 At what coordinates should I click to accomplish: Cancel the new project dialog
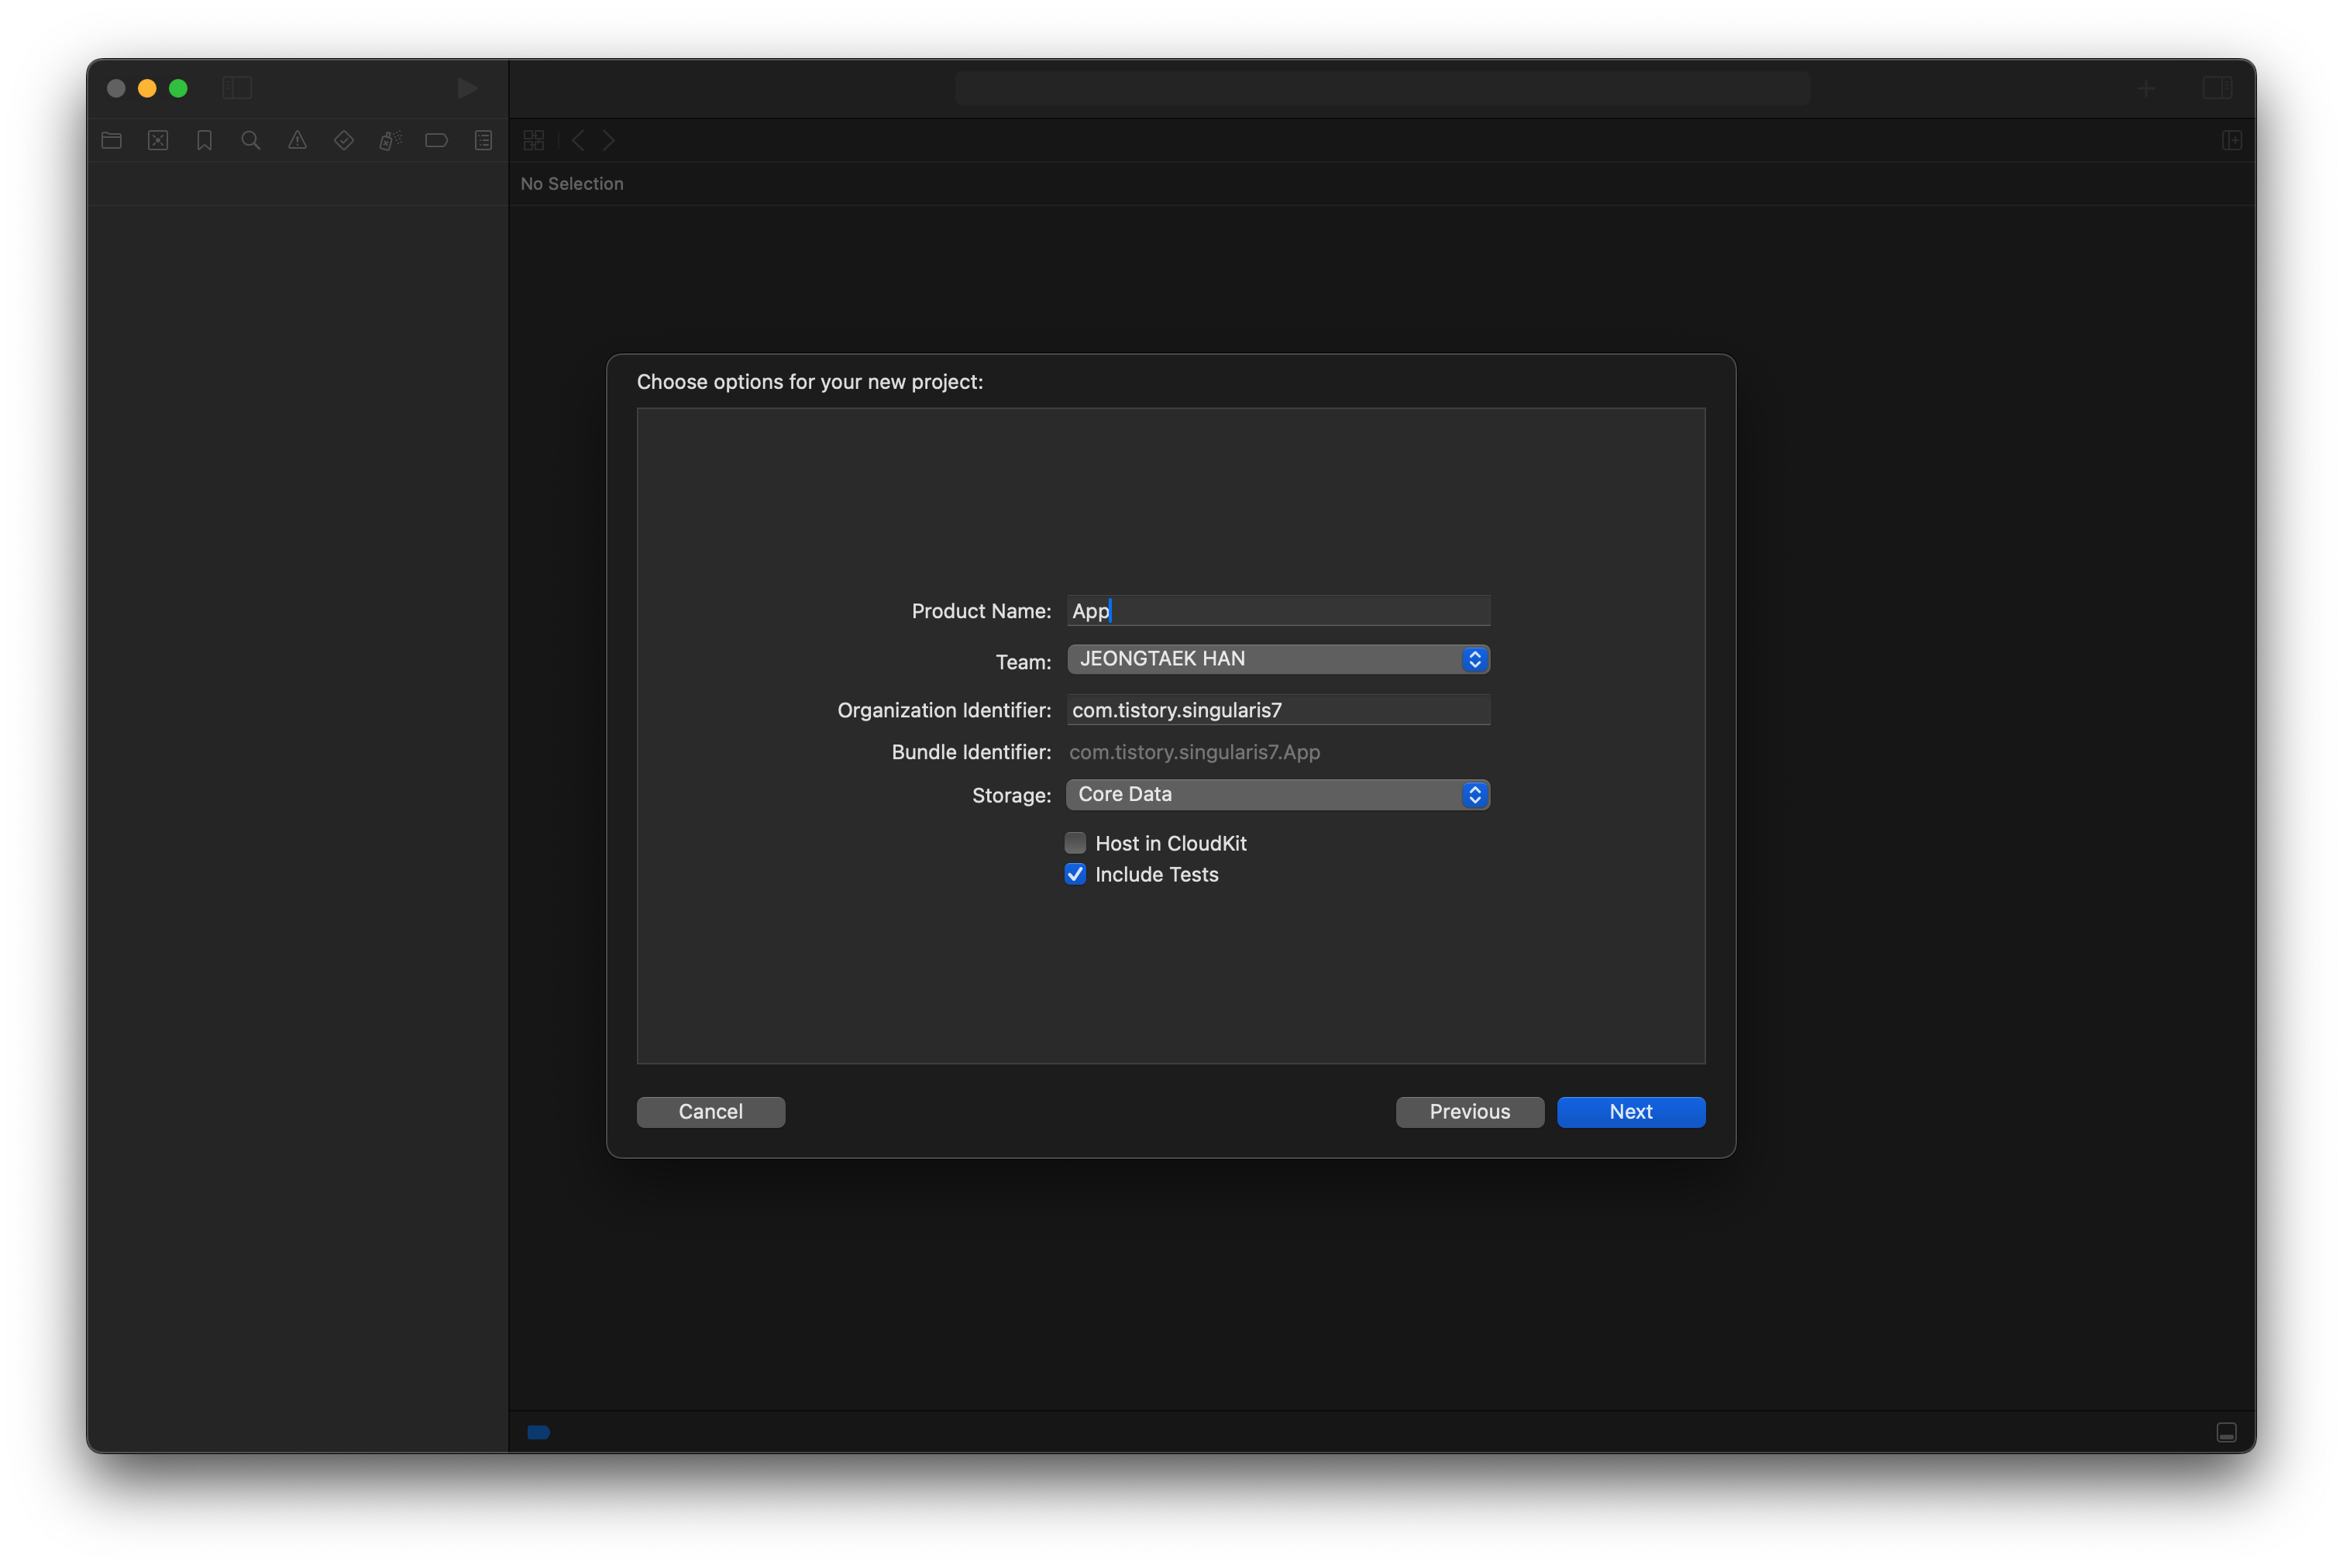710,1112
